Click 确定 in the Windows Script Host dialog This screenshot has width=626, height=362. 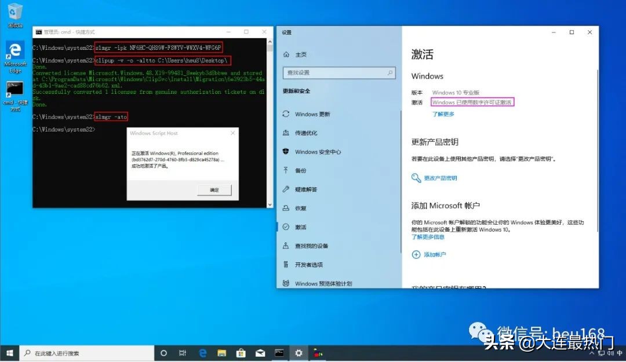click(214, 189)
